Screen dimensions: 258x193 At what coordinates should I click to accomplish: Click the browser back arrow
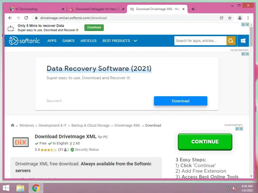[10, 18]
